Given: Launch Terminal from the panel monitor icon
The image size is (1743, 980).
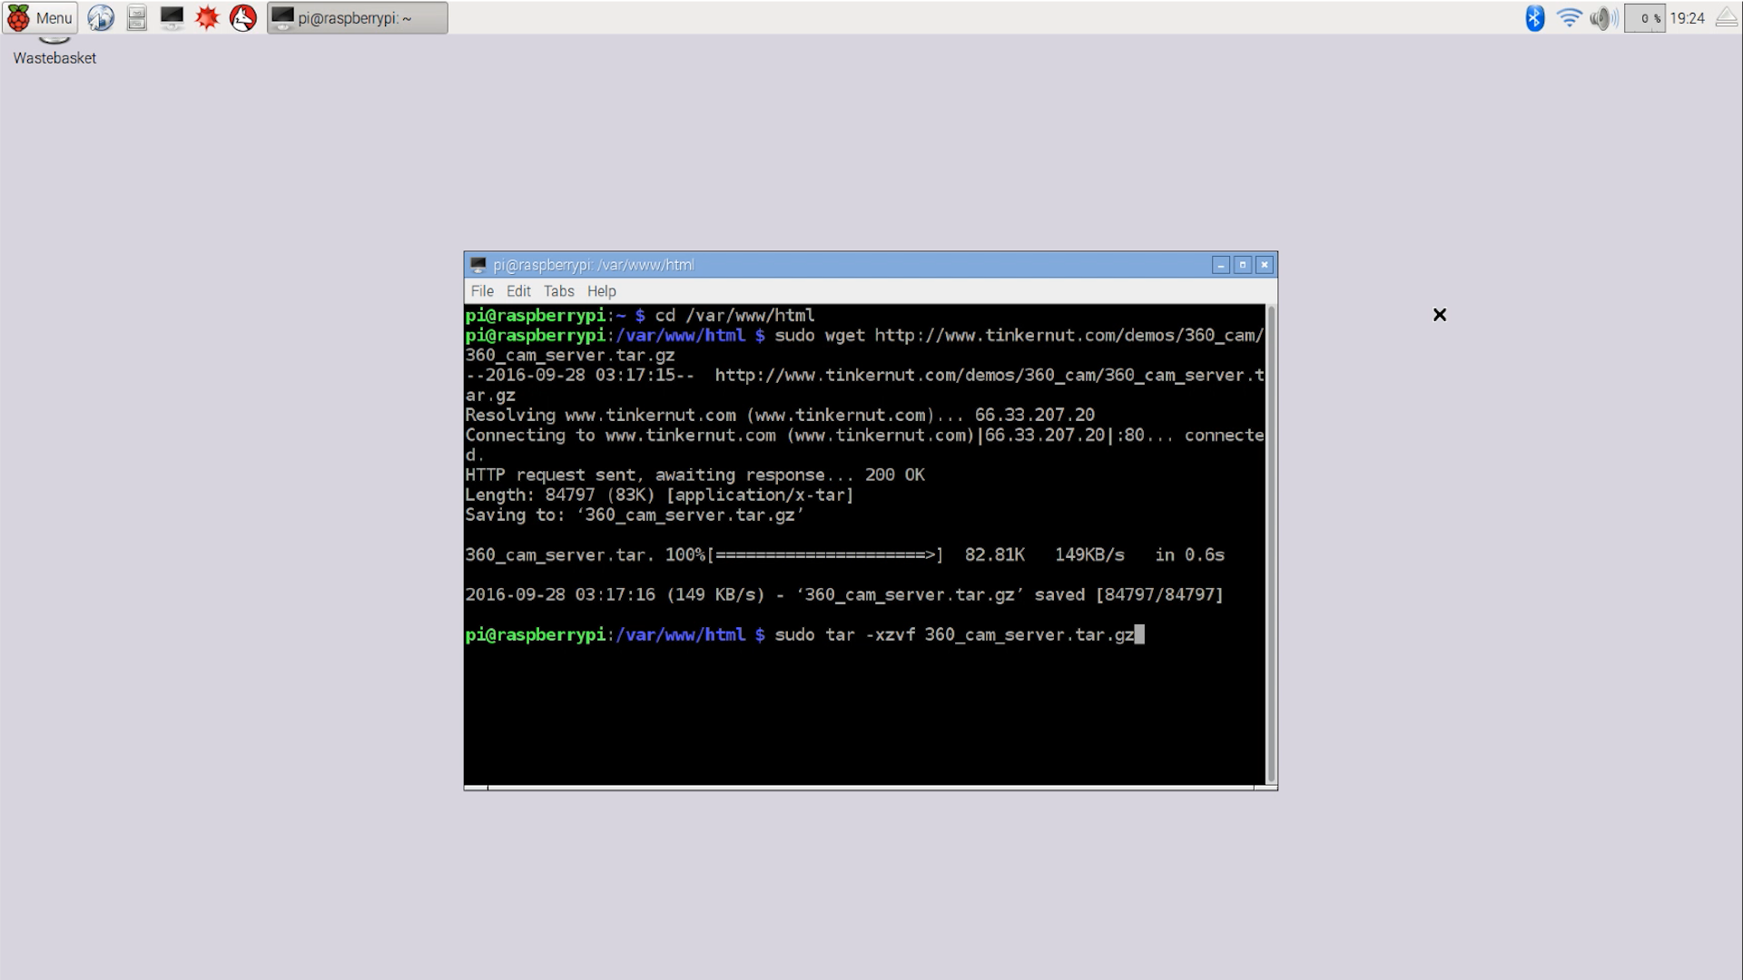Looking at the screenshot, I should 172,17.
